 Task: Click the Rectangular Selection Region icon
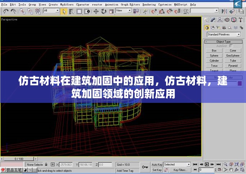[79, 11]
